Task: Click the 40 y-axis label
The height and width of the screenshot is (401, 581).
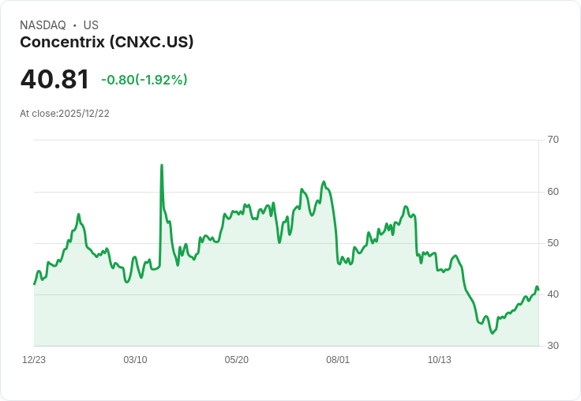Action: [553, 294]
